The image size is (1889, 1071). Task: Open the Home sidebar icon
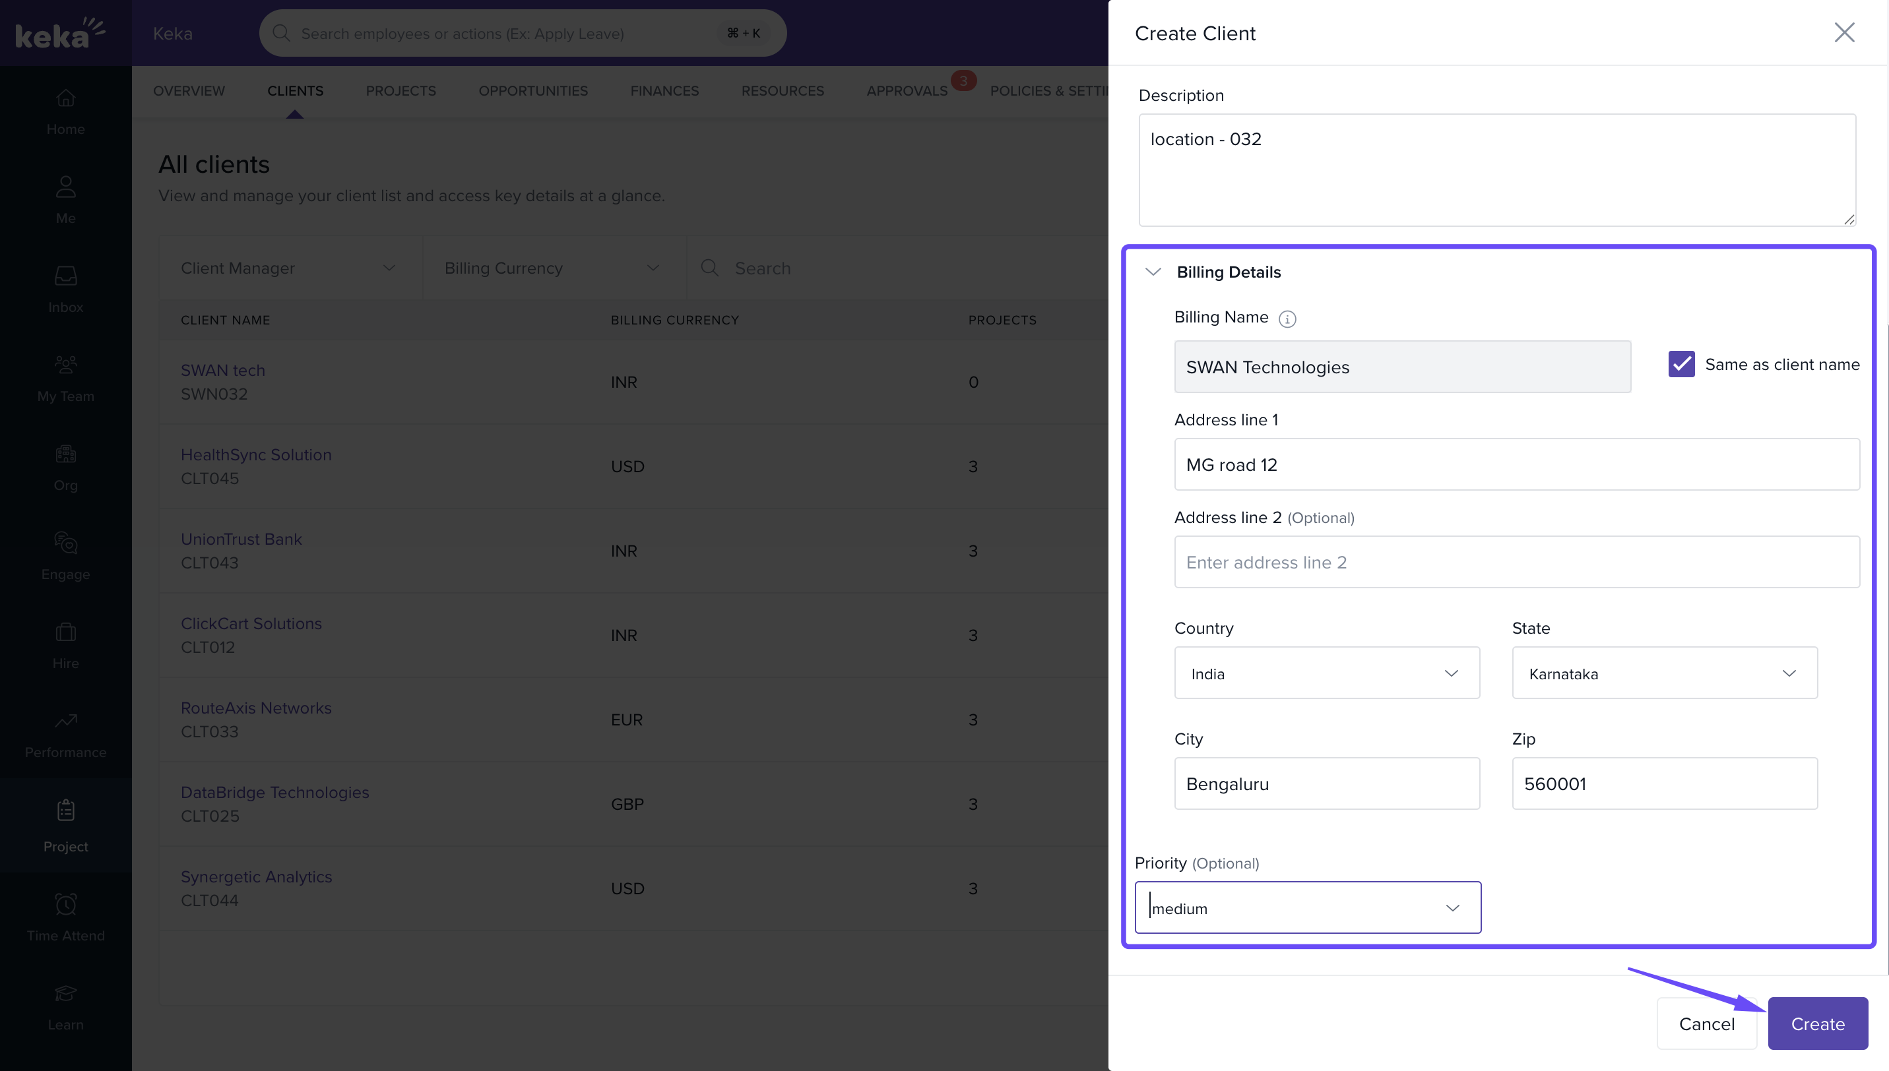pos(65,111)
